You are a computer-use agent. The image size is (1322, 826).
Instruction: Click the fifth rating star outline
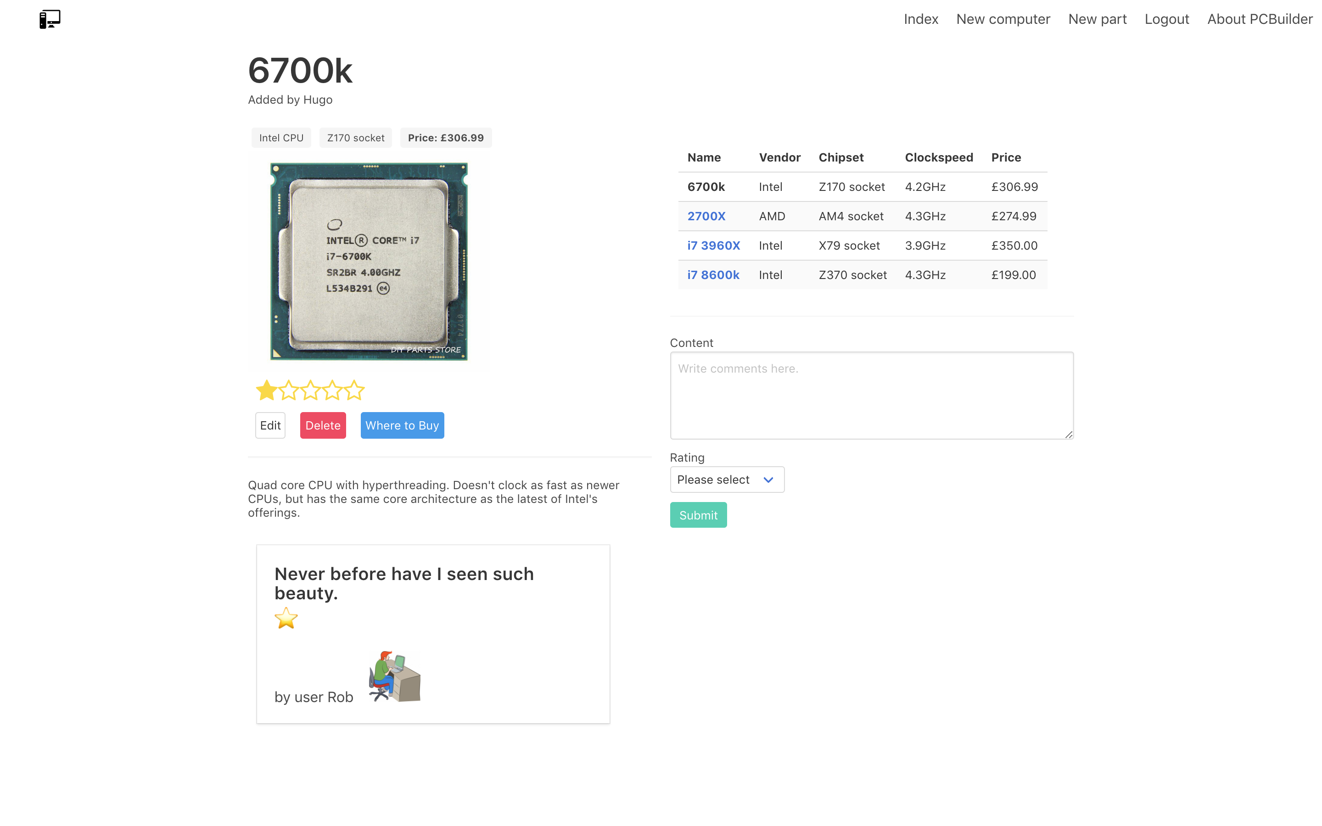(354, 391)
